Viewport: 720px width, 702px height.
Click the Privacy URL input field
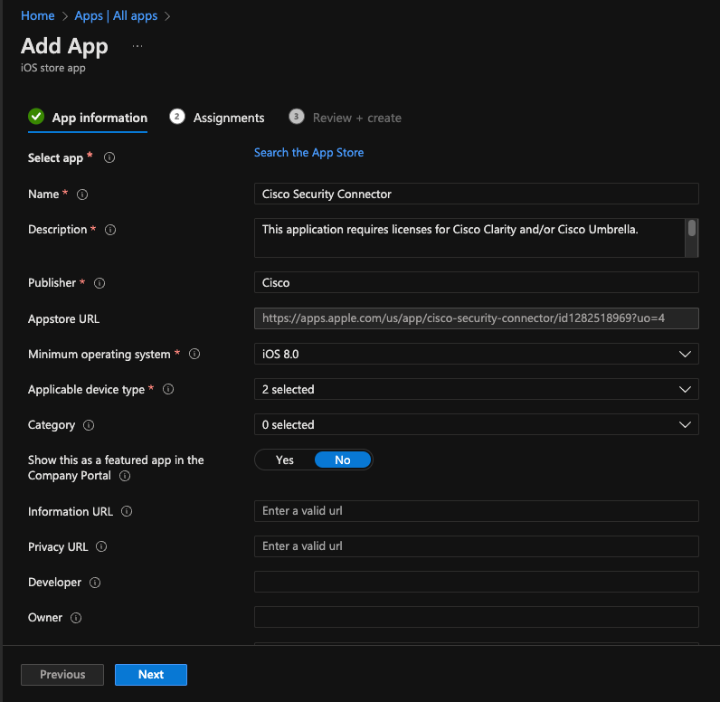click(x=477, y=546)
